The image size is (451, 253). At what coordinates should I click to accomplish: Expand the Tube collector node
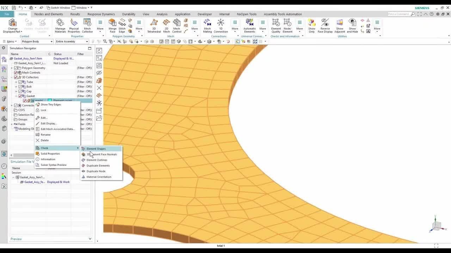point(16,82)
